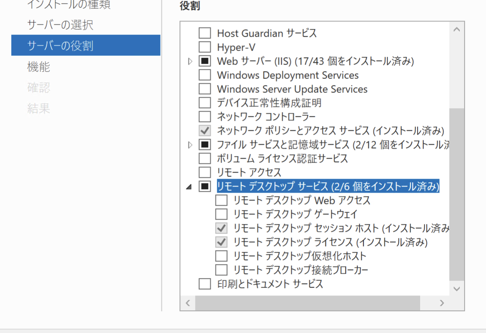
Task: Enable the Hyper-V role checkbox
Action: (205, 47)
